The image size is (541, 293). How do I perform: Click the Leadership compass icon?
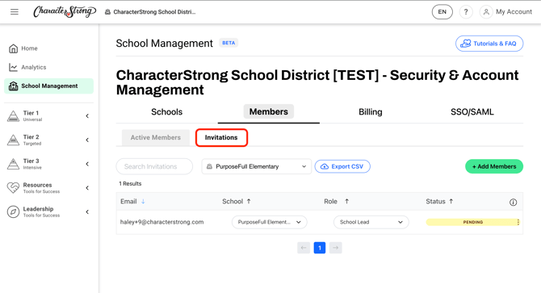(13, 211)
